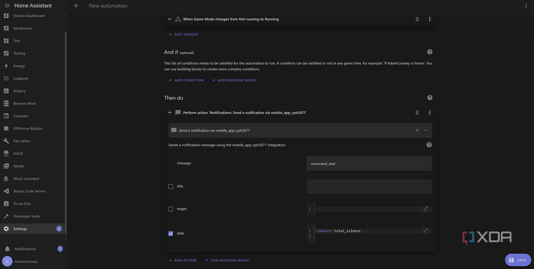Click the message field containing command_dnd

pyautogui.click(x=369, y=163)
